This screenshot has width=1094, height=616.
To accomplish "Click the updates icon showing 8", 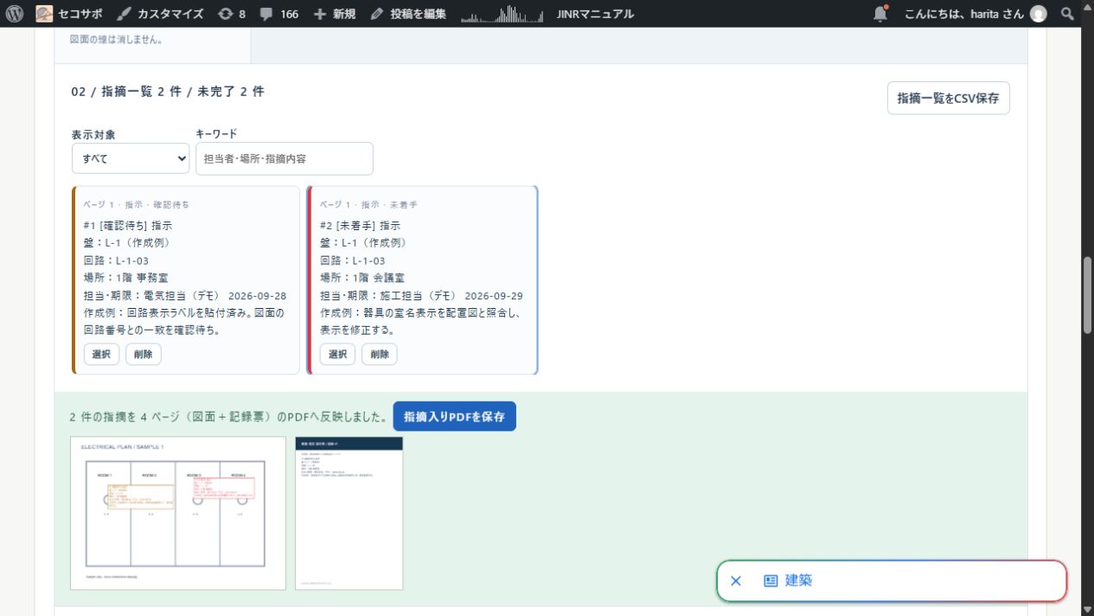I will pyautogui.click(x=232, y=14).
